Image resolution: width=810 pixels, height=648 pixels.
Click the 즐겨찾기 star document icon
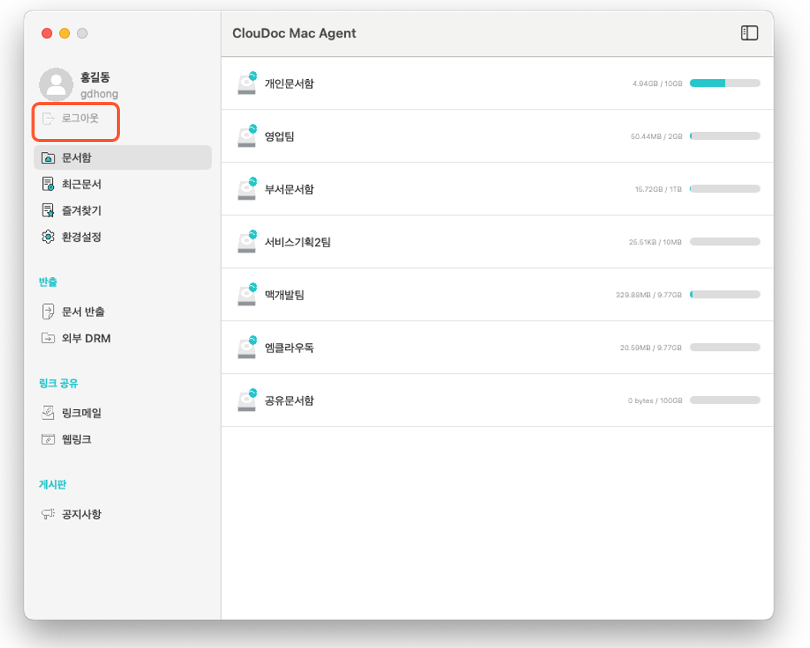[48, 210]
